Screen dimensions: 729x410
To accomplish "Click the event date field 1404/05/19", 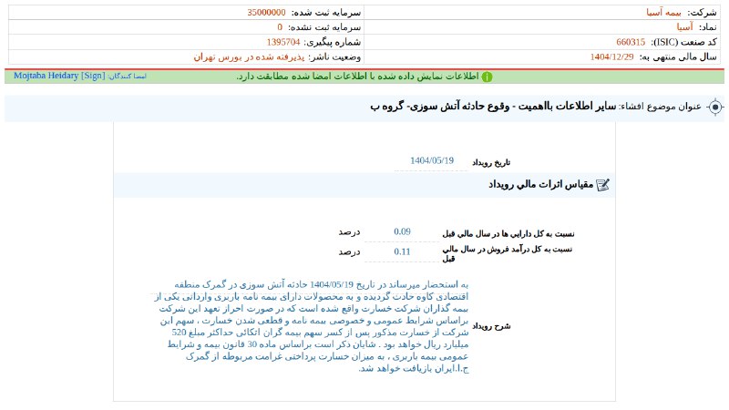I will coord(431,161).
